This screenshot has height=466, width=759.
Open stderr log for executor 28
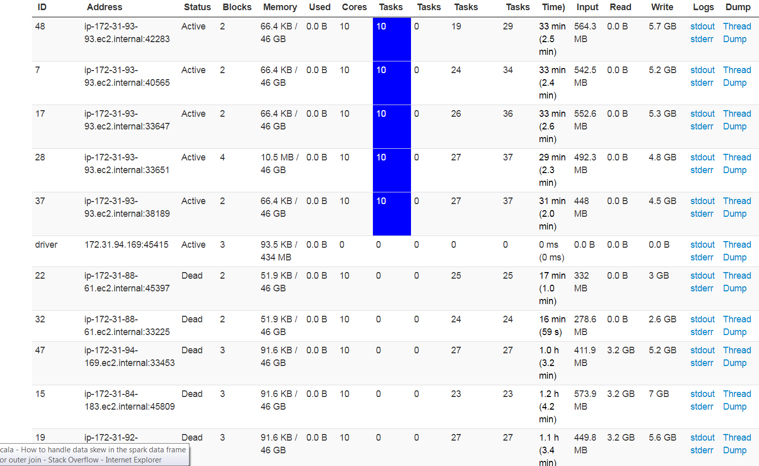pos(702,170)
